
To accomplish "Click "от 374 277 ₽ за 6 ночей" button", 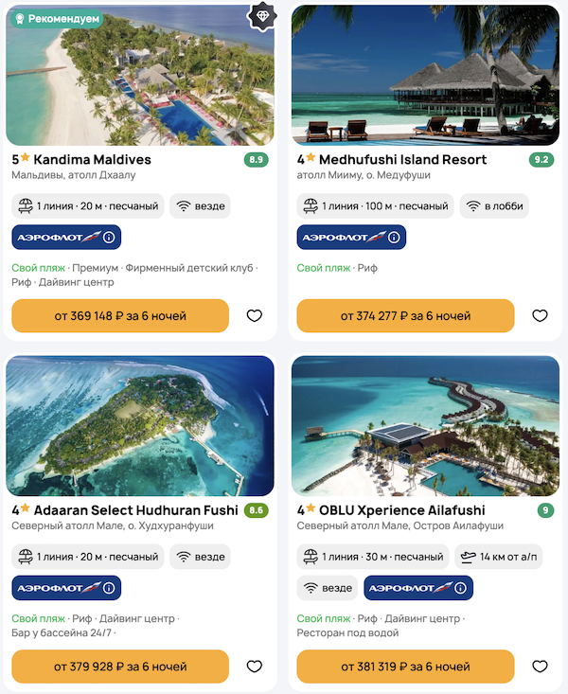I will click(x=405, y=315).
